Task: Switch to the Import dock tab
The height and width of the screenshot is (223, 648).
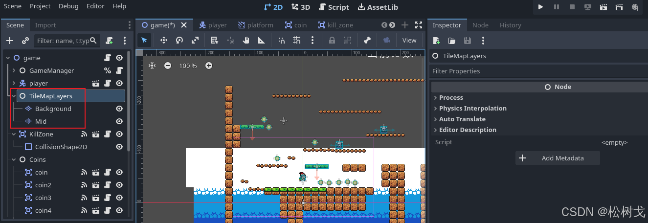Action: point(45,25)
